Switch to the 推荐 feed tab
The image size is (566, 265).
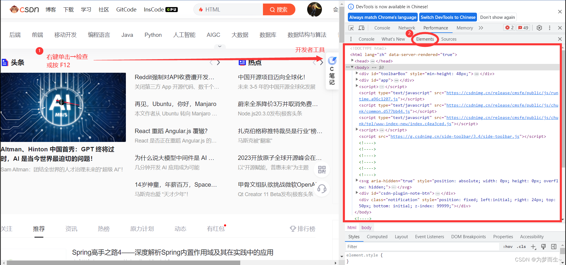click(x=39, y=229)
